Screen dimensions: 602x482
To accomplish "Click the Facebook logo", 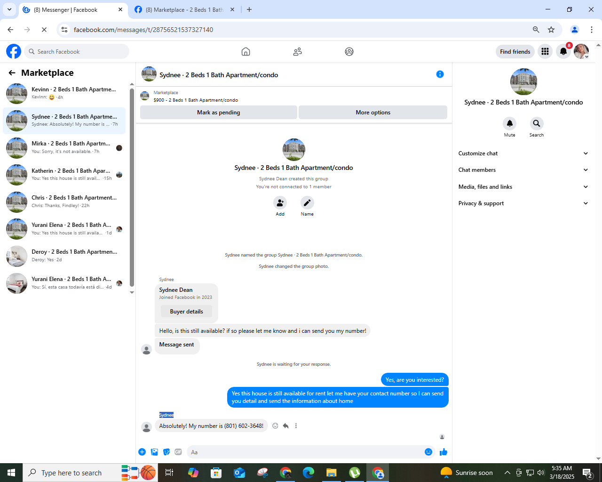I will pos(14,51).
